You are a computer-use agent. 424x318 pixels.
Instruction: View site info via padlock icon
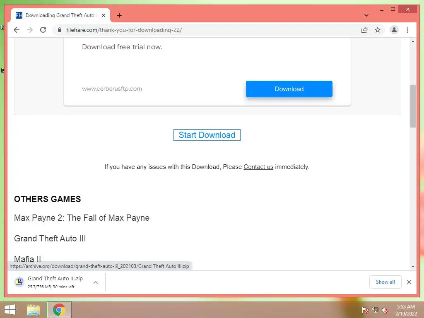[x=60, y=30]
